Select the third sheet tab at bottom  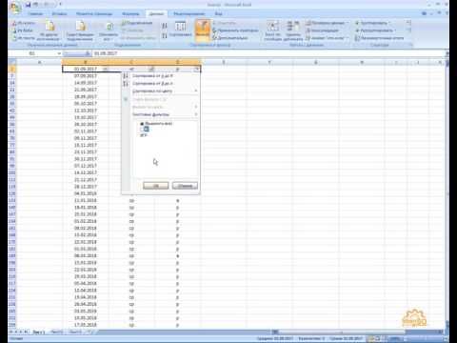click(75, 332)
